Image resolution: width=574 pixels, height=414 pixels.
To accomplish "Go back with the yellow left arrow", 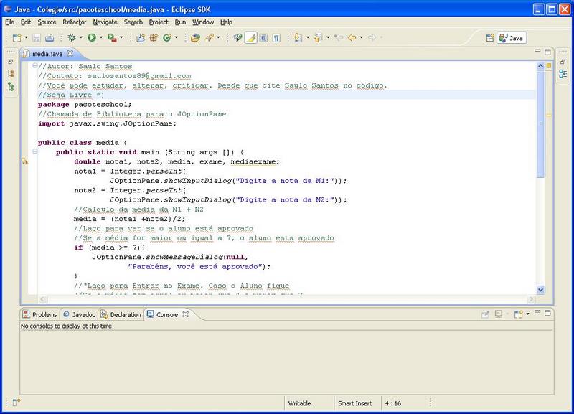I will (352, 38).
